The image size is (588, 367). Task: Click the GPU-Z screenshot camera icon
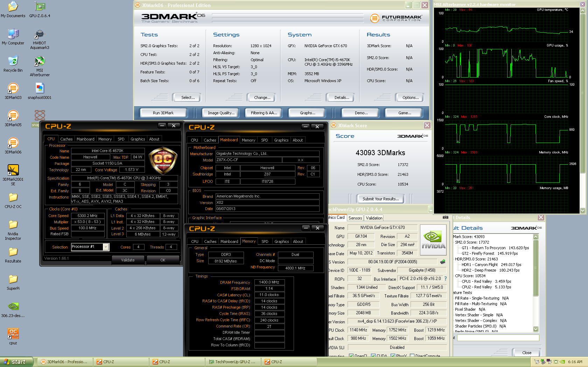tap(445, 217)
